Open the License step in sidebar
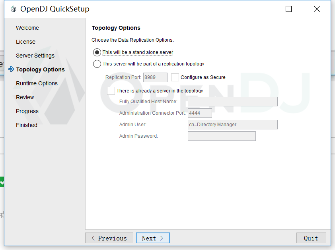The height and width of the screenshot is (250, 335). 25,42
